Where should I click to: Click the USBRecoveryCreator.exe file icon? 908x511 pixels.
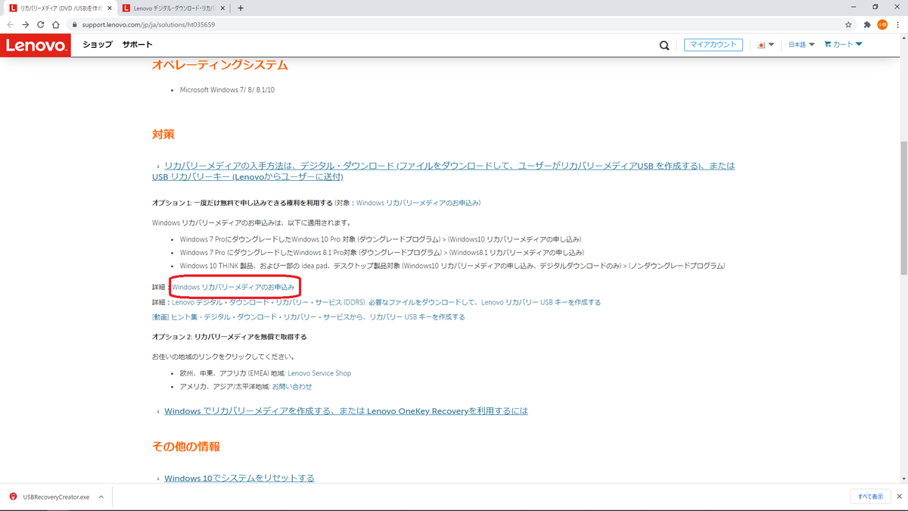[x=13, y=497]
